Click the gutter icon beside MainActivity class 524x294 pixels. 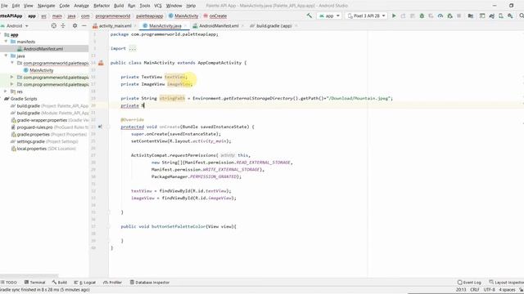click(x=101, y=63)
